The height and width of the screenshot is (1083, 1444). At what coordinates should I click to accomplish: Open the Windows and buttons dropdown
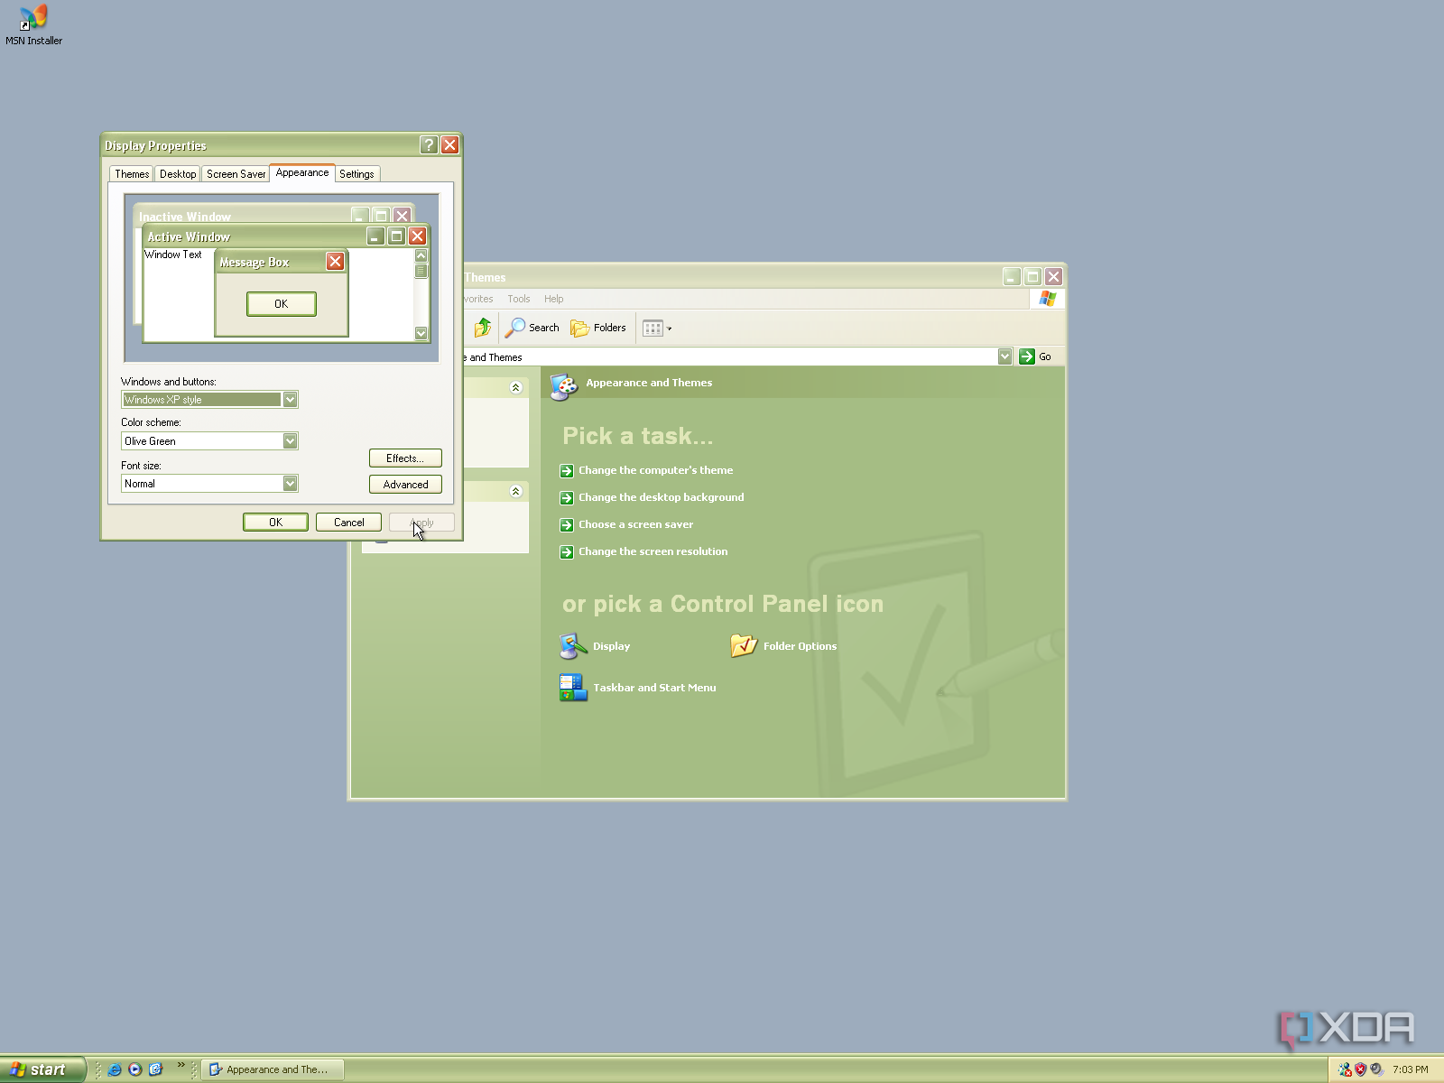(x=290, y=399)
